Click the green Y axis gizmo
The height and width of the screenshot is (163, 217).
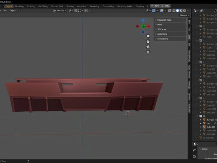[x=143, y=27]
